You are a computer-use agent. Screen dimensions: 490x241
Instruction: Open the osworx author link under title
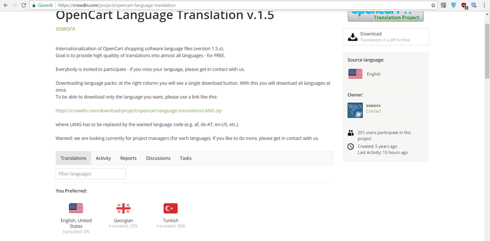[x=65, y=28]
